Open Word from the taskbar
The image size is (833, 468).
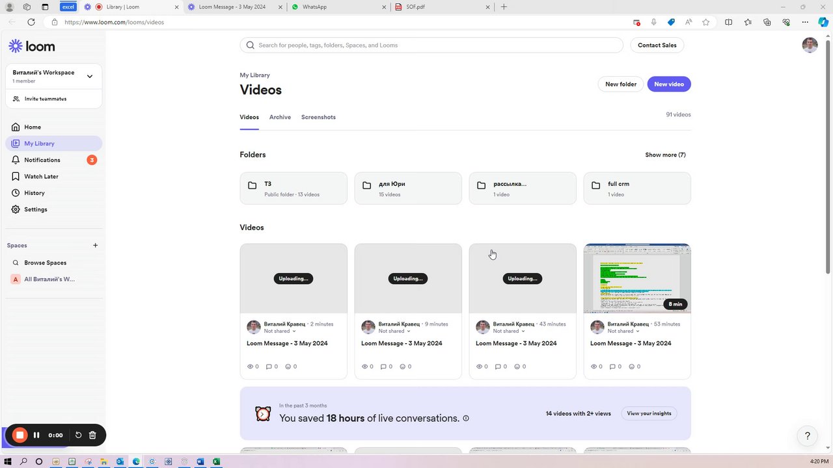point(200,461)
